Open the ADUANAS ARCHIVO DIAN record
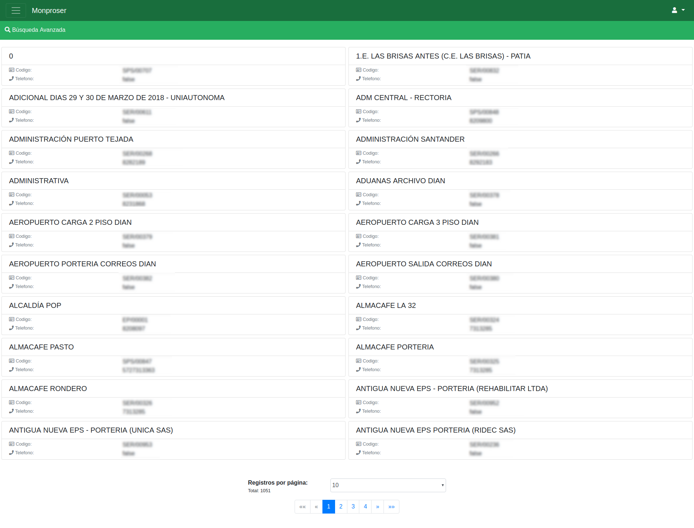Image resolution: width=694 pixels, height=528 pixels. [x=400, y=181]
